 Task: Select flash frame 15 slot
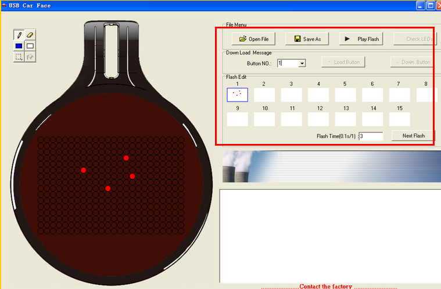[399, 119]
